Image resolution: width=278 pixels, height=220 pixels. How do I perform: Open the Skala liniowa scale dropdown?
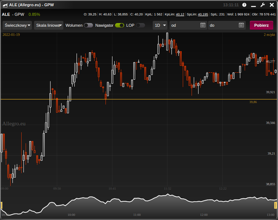point(49,25)
